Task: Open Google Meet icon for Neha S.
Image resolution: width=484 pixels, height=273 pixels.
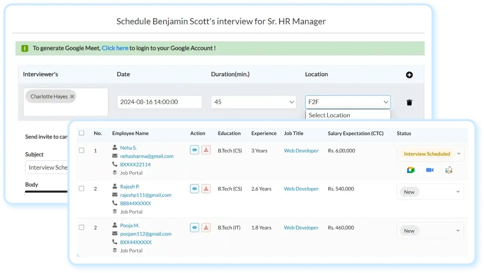Action: pos(411,170)
